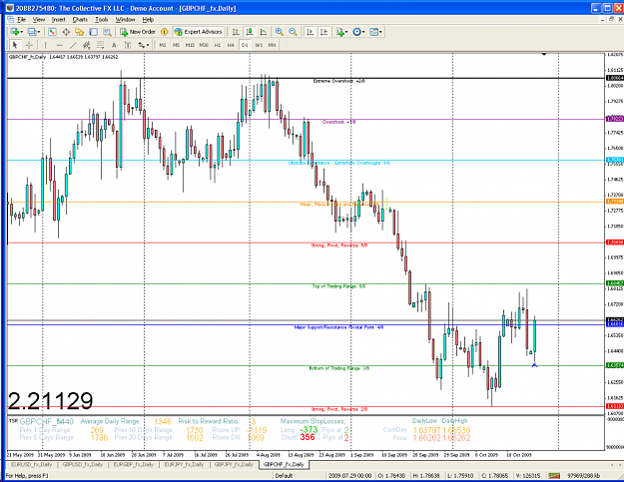Open the Terminal panel
The height and width of the screenshot is (482, 624).
coord(94,32)
